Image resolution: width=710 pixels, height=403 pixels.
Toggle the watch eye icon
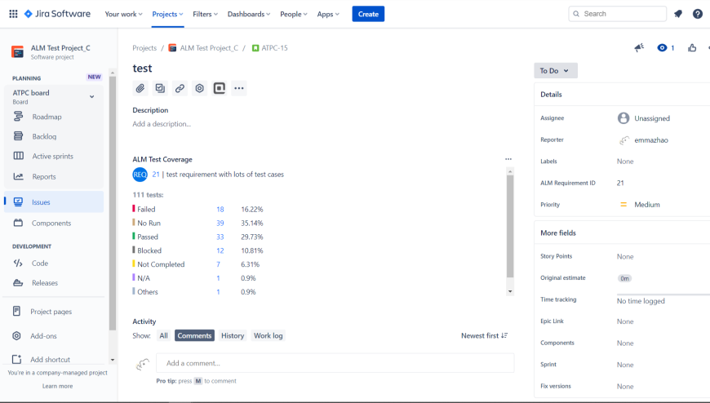(662, 48)
